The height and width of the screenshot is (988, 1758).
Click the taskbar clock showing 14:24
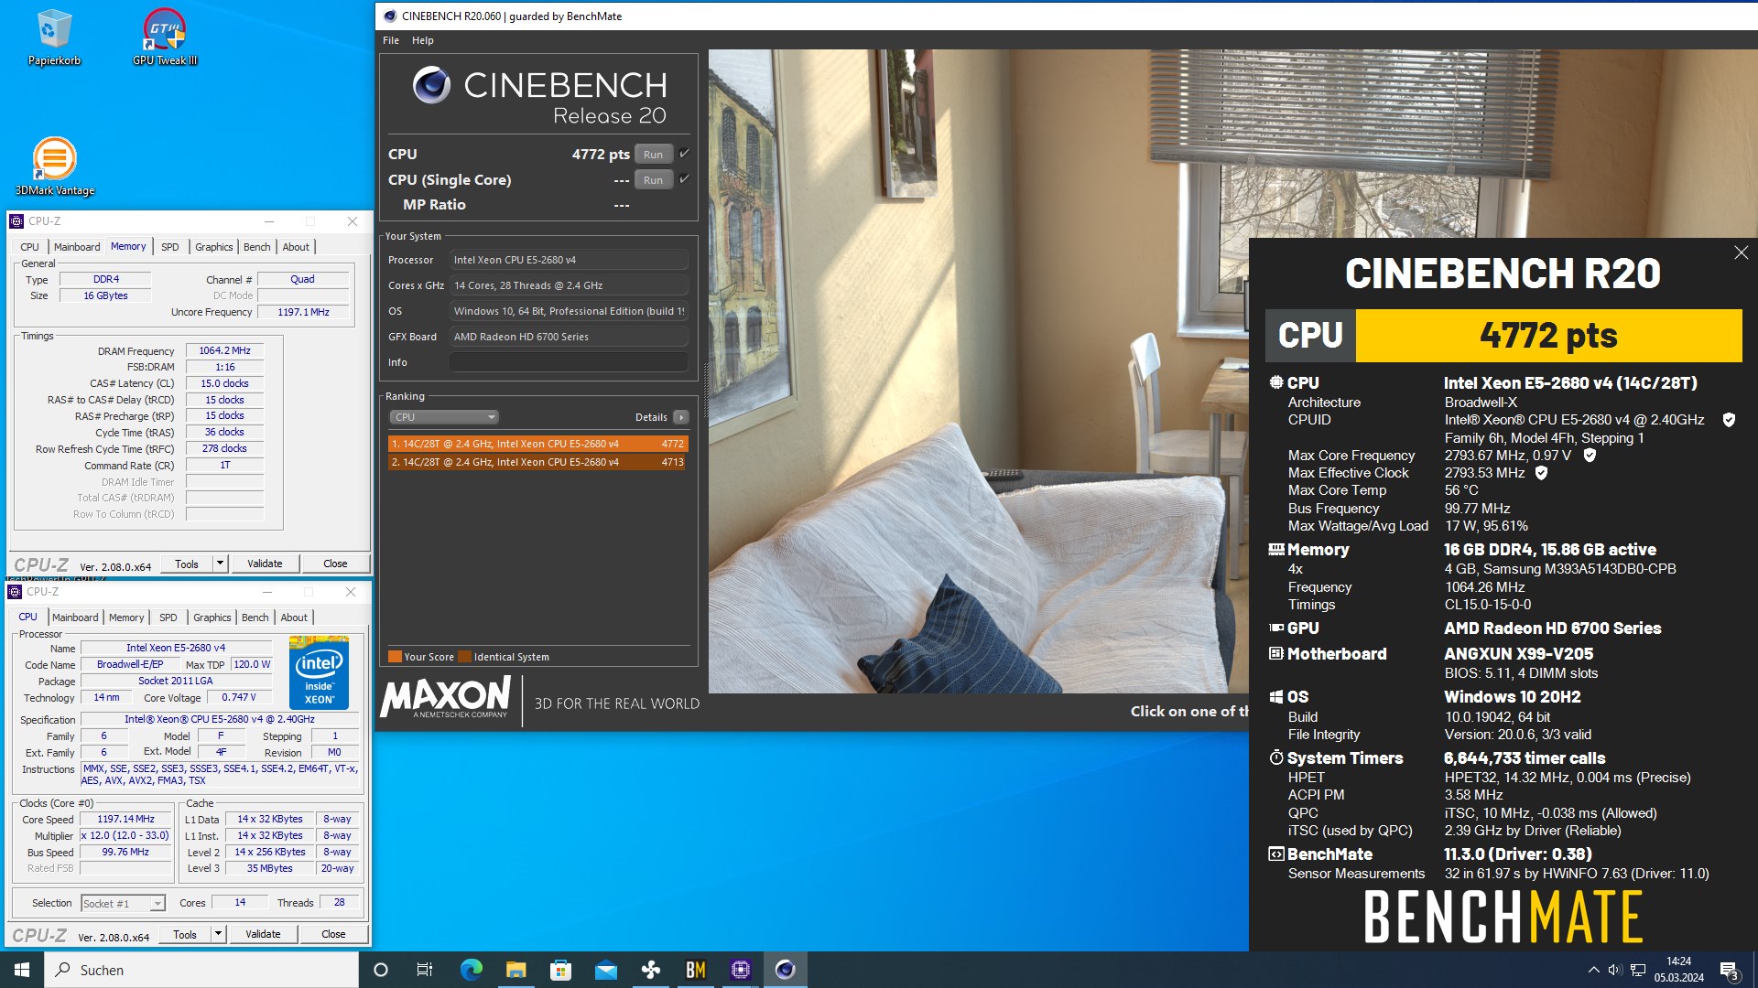(1678, 970)
